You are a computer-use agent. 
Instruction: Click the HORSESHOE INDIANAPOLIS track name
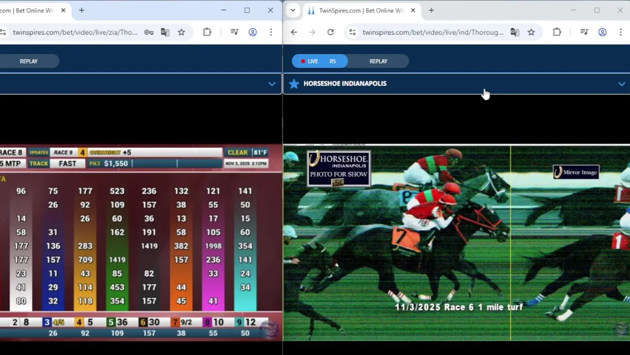point(345,83)
